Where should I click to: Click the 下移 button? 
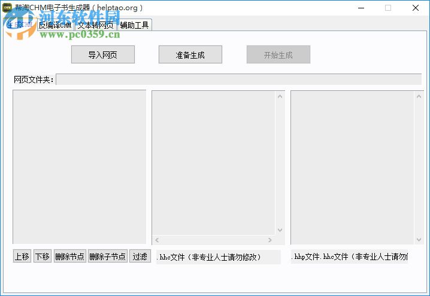pos(43,256)
